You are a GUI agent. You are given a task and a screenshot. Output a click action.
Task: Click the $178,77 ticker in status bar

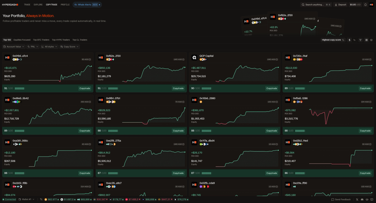tap(117, 199)
